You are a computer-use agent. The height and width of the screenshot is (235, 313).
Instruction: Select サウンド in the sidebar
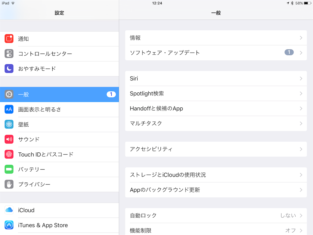point(60,140)
